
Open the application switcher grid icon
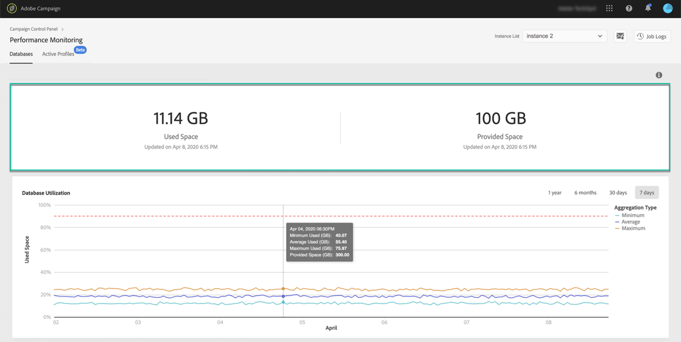[x=609, y=8]
